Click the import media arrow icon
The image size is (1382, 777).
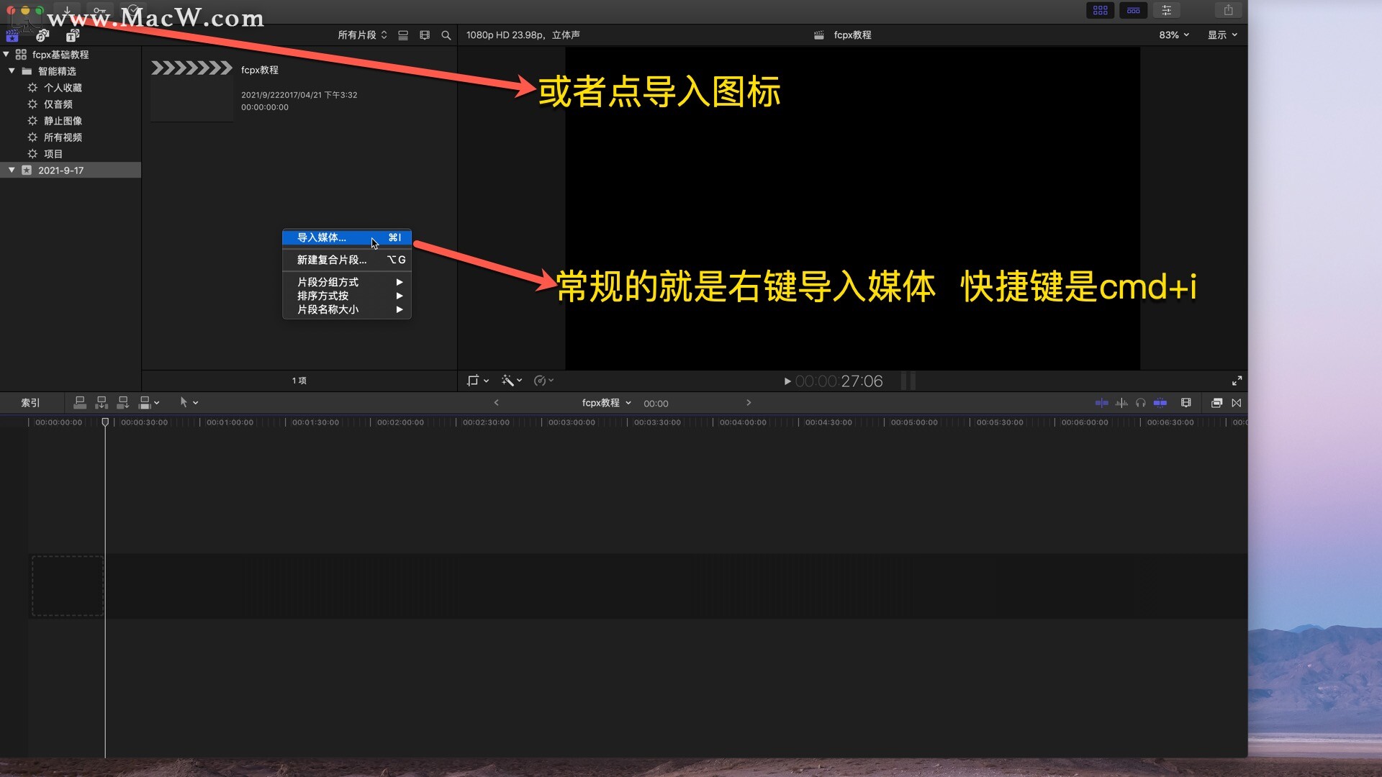click(x=67, y=10)
